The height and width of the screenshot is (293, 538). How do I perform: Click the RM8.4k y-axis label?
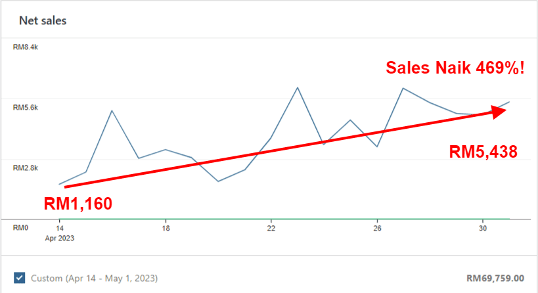(x=25, y=47)
